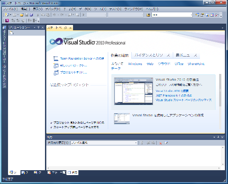
Task: Click the pink icon on second toolbar row
Action: pyautogui.click(x=7, y=20)
